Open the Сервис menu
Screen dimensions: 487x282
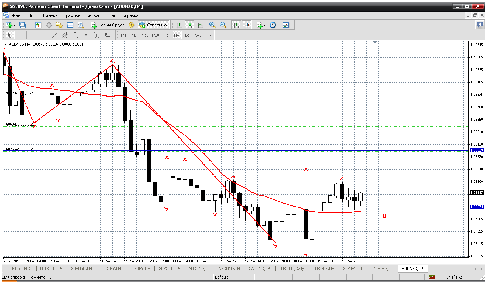pos(93,15)
